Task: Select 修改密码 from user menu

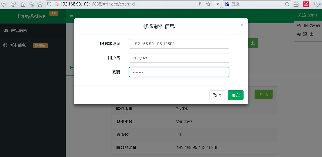Action: tap(309, 25)
